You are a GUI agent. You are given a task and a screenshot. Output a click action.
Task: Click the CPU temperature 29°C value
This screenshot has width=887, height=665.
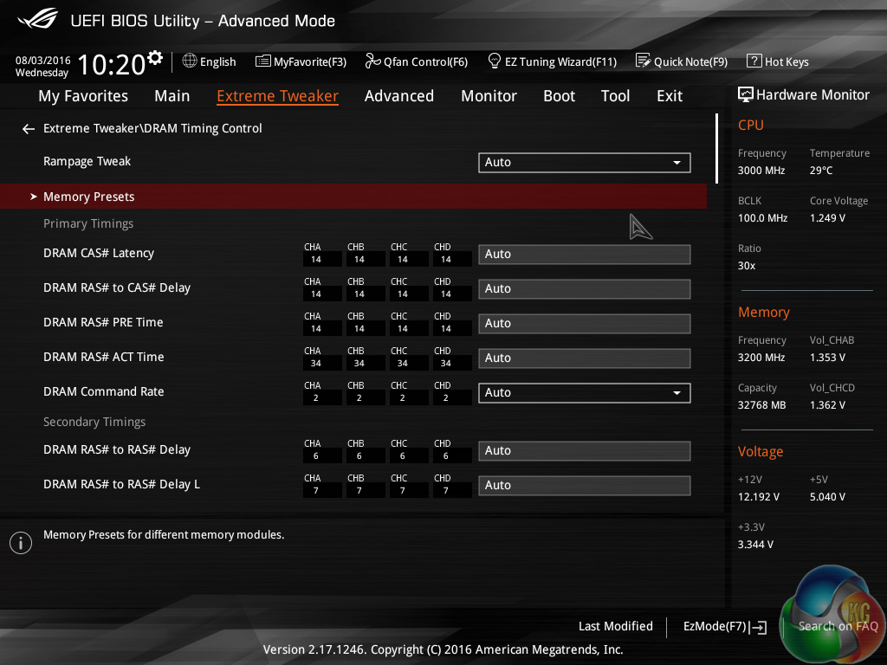point(821,171)
